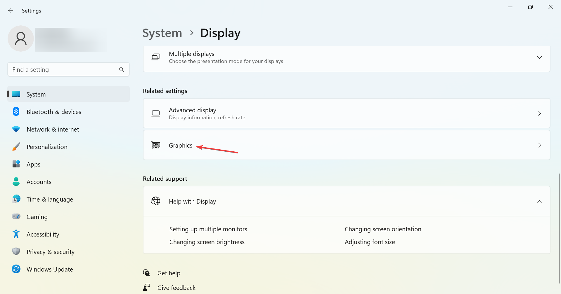The image size is (561, 294).
Task: Expand the Multiple displays section
Action: coord(539,57)
